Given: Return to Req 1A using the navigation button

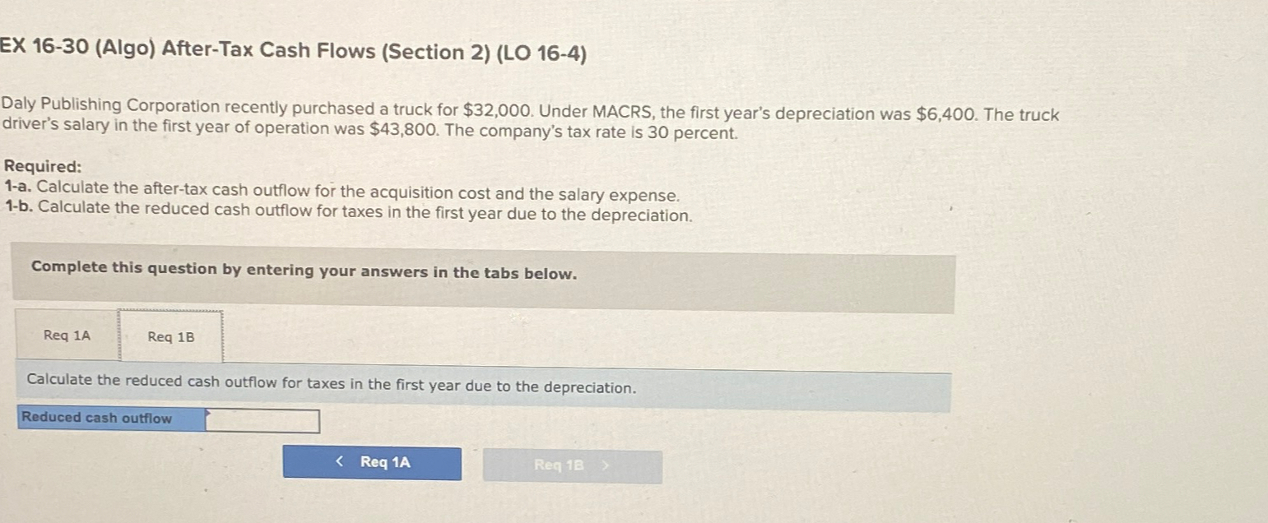Looking at the screenshot, I should (373, 462).
